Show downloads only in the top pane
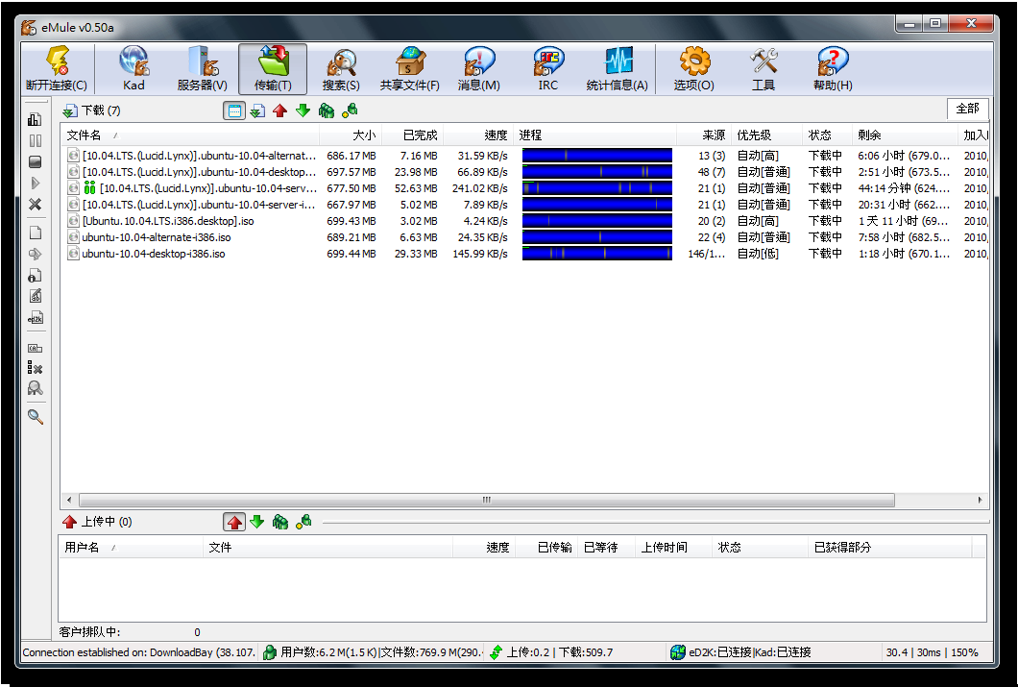 coord(257,111)
